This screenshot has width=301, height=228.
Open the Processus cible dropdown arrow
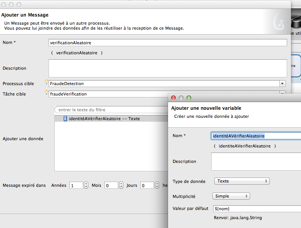coord(283,84)
